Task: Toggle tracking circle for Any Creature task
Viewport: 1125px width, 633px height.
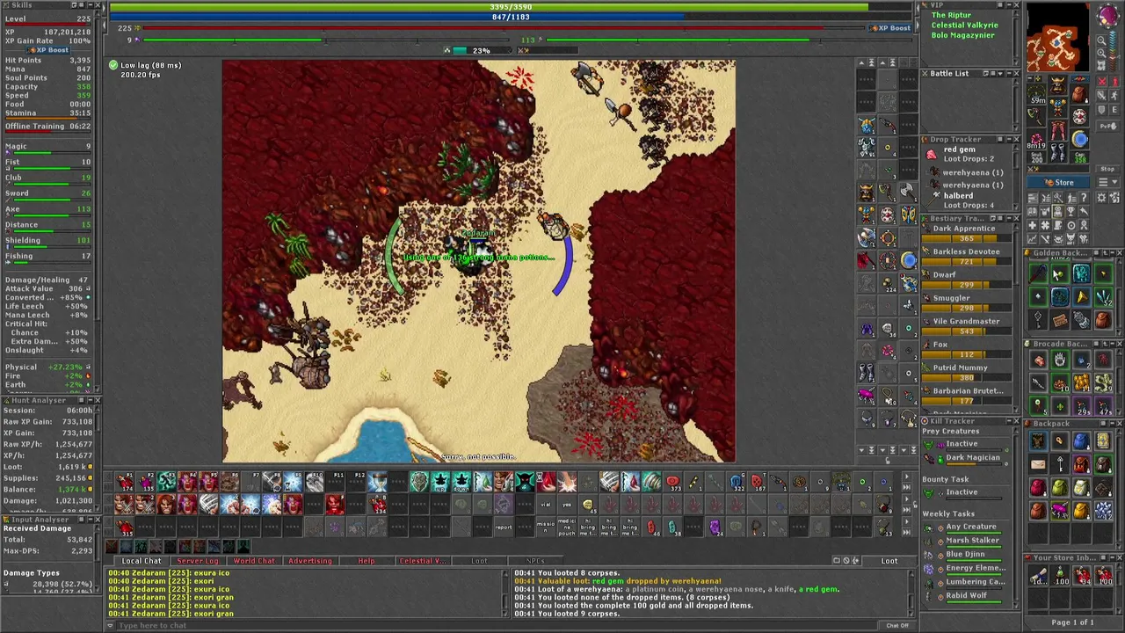Action: (940, 528)
